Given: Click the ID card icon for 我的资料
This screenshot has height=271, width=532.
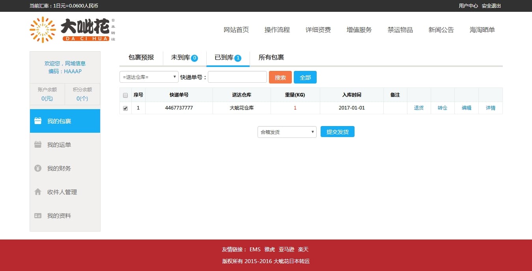Looking at the screenshot, I should (38, 215).
